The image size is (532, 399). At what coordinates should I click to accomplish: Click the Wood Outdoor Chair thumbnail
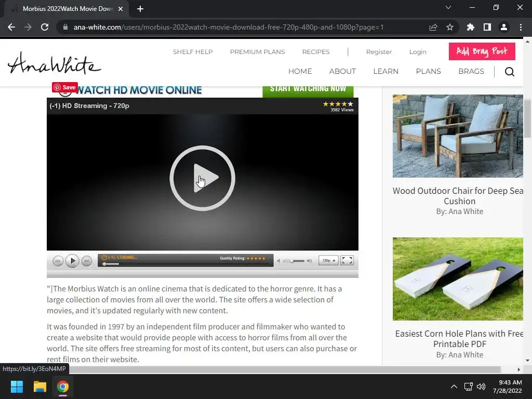click(458, 136)
